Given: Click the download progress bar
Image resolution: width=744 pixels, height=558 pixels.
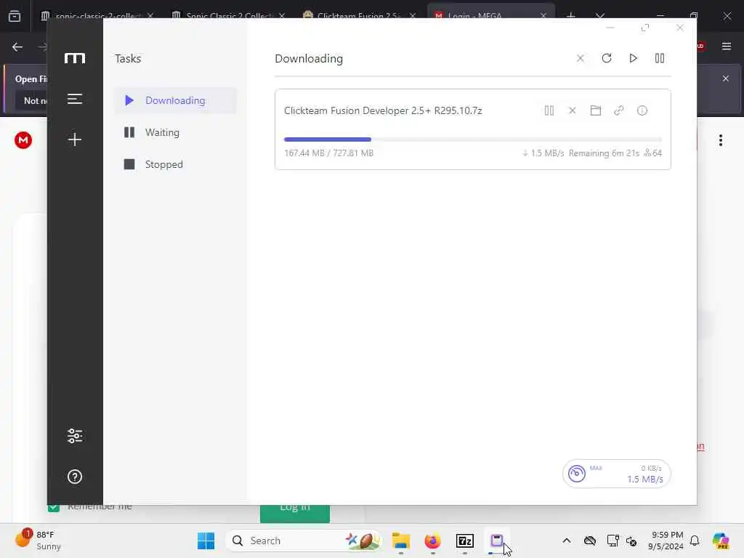Looking at the screenshot, I should [472, 139].
